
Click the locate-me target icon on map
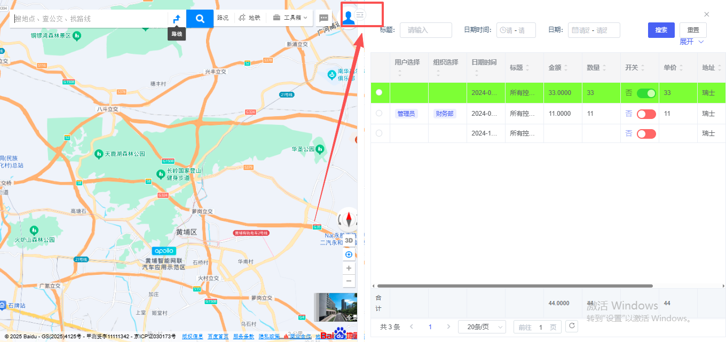[x=349, y=254]
